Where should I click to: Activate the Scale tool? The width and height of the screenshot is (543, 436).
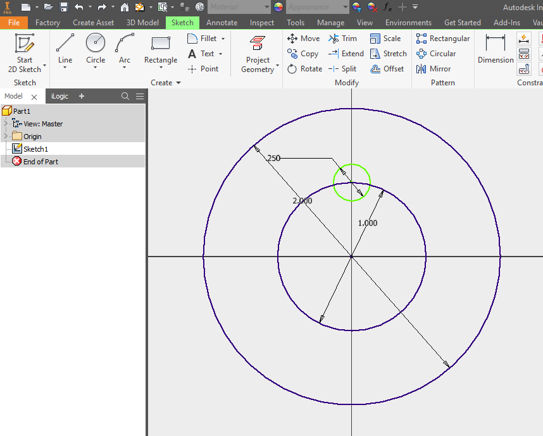385,39
